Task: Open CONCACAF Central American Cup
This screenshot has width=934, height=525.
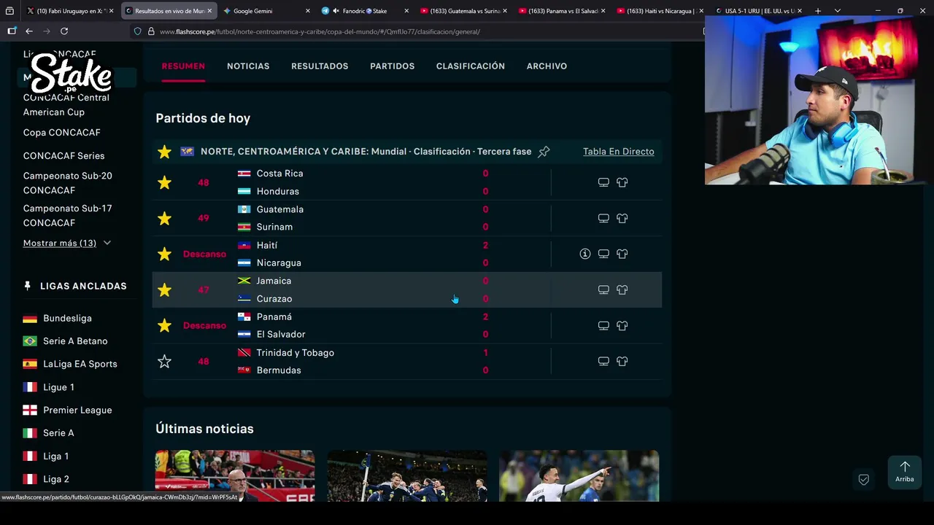Action: 66,104
